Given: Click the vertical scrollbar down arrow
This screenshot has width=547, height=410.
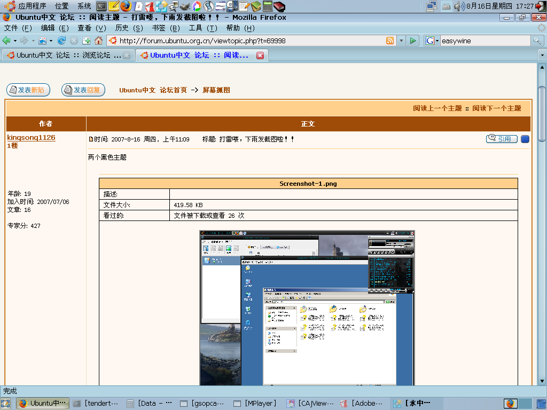Looking at the screenshot, I should pyautogui.click(x=542, y=381).
